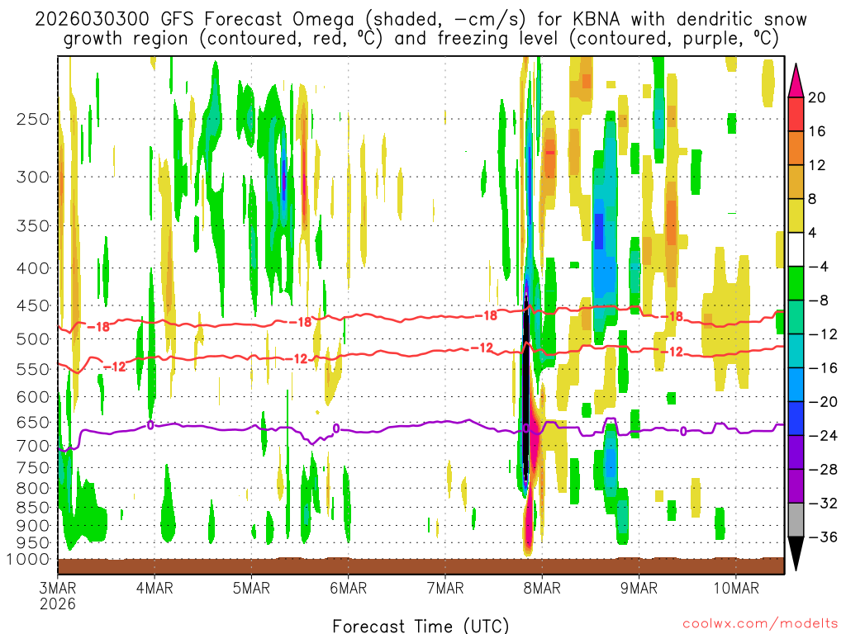Click the 600 pressure level label
846x634 pixels.
click(x=33, y=397)
